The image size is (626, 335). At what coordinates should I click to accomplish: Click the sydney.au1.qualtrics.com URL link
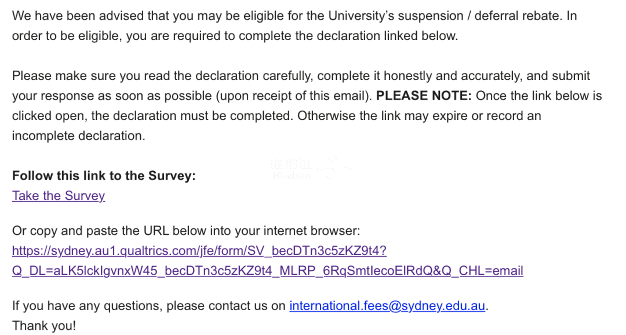pos(199,251)
